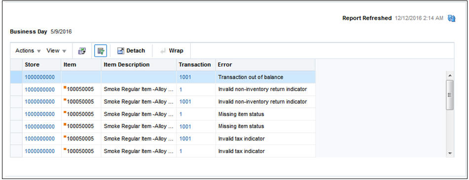Open transaction 1001 link in Missing item status row
469x180 pixels.
pos(185,126)
